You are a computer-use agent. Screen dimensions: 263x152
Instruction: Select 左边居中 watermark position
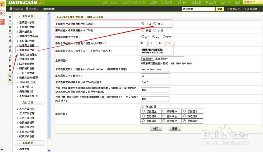pyautogui.click(x=143, y=116)
